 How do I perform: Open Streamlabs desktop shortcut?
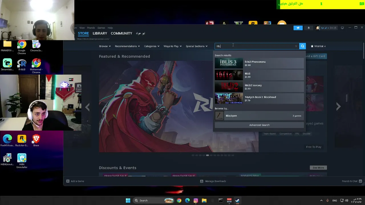(x=7, y=65)
